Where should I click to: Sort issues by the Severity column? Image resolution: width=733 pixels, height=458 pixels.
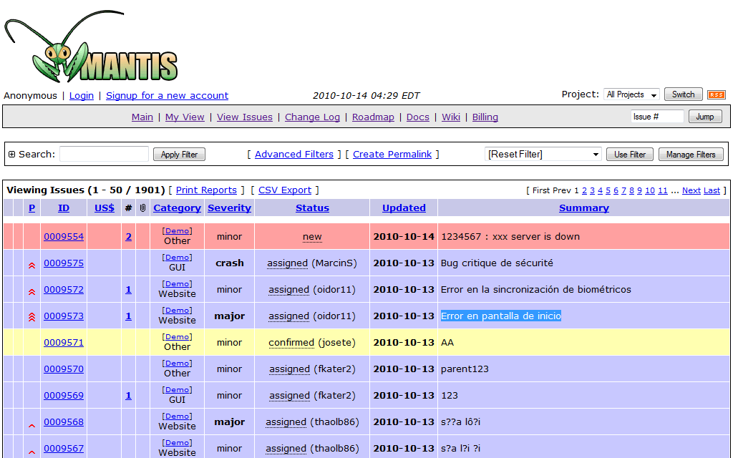click(x=229, y=208)
